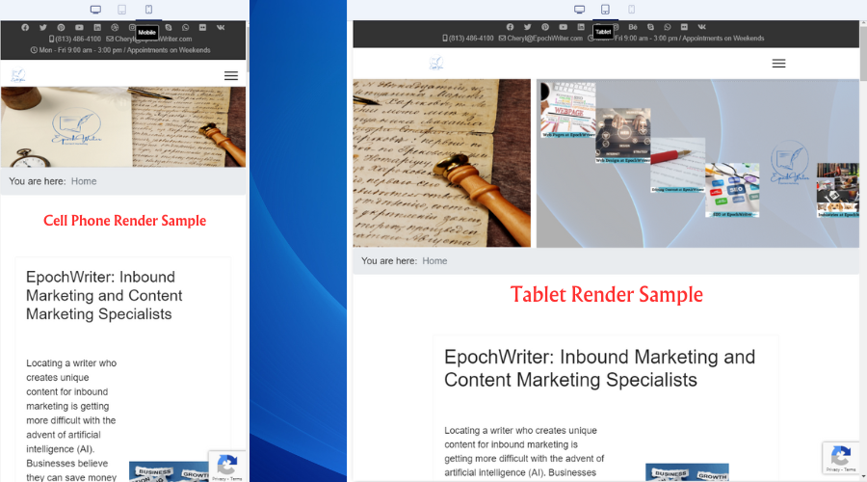867x482 pixels.
Task: Click Home breadcrumb in tablet preview
Action: [434, 260]
